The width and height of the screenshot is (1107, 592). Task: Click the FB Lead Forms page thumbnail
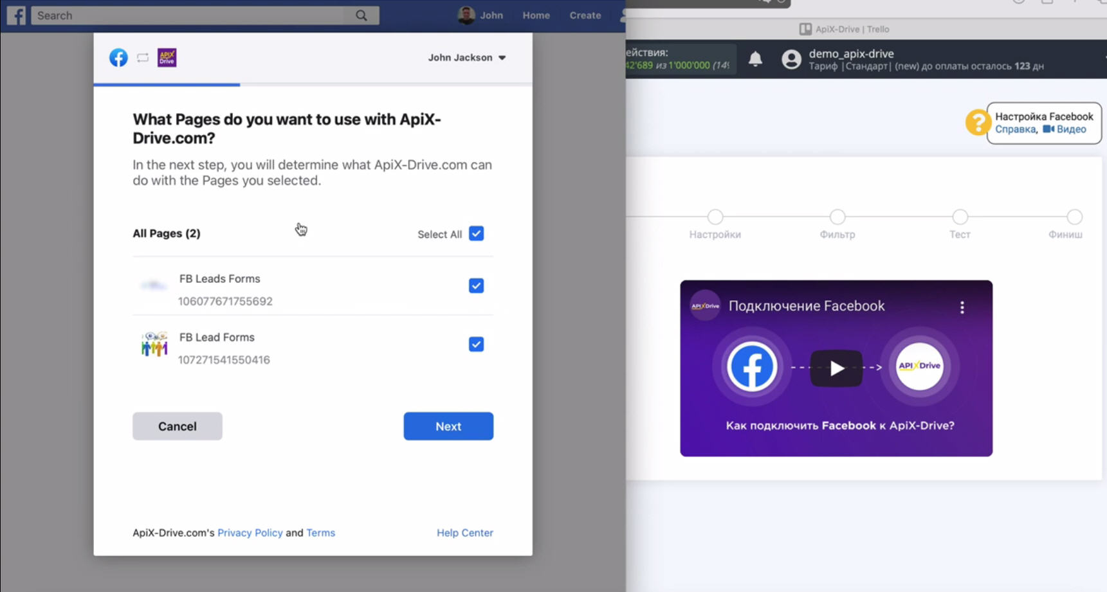tap(154, 345)
